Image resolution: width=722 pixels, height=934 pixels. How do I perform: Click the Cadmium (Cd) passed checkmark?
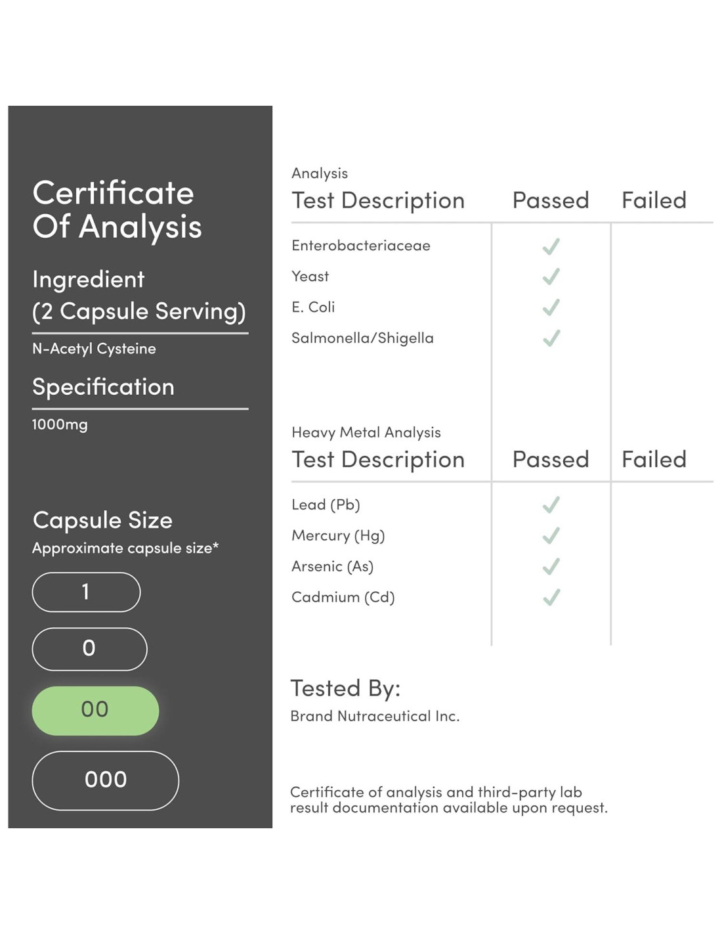(x=551, y=597)
